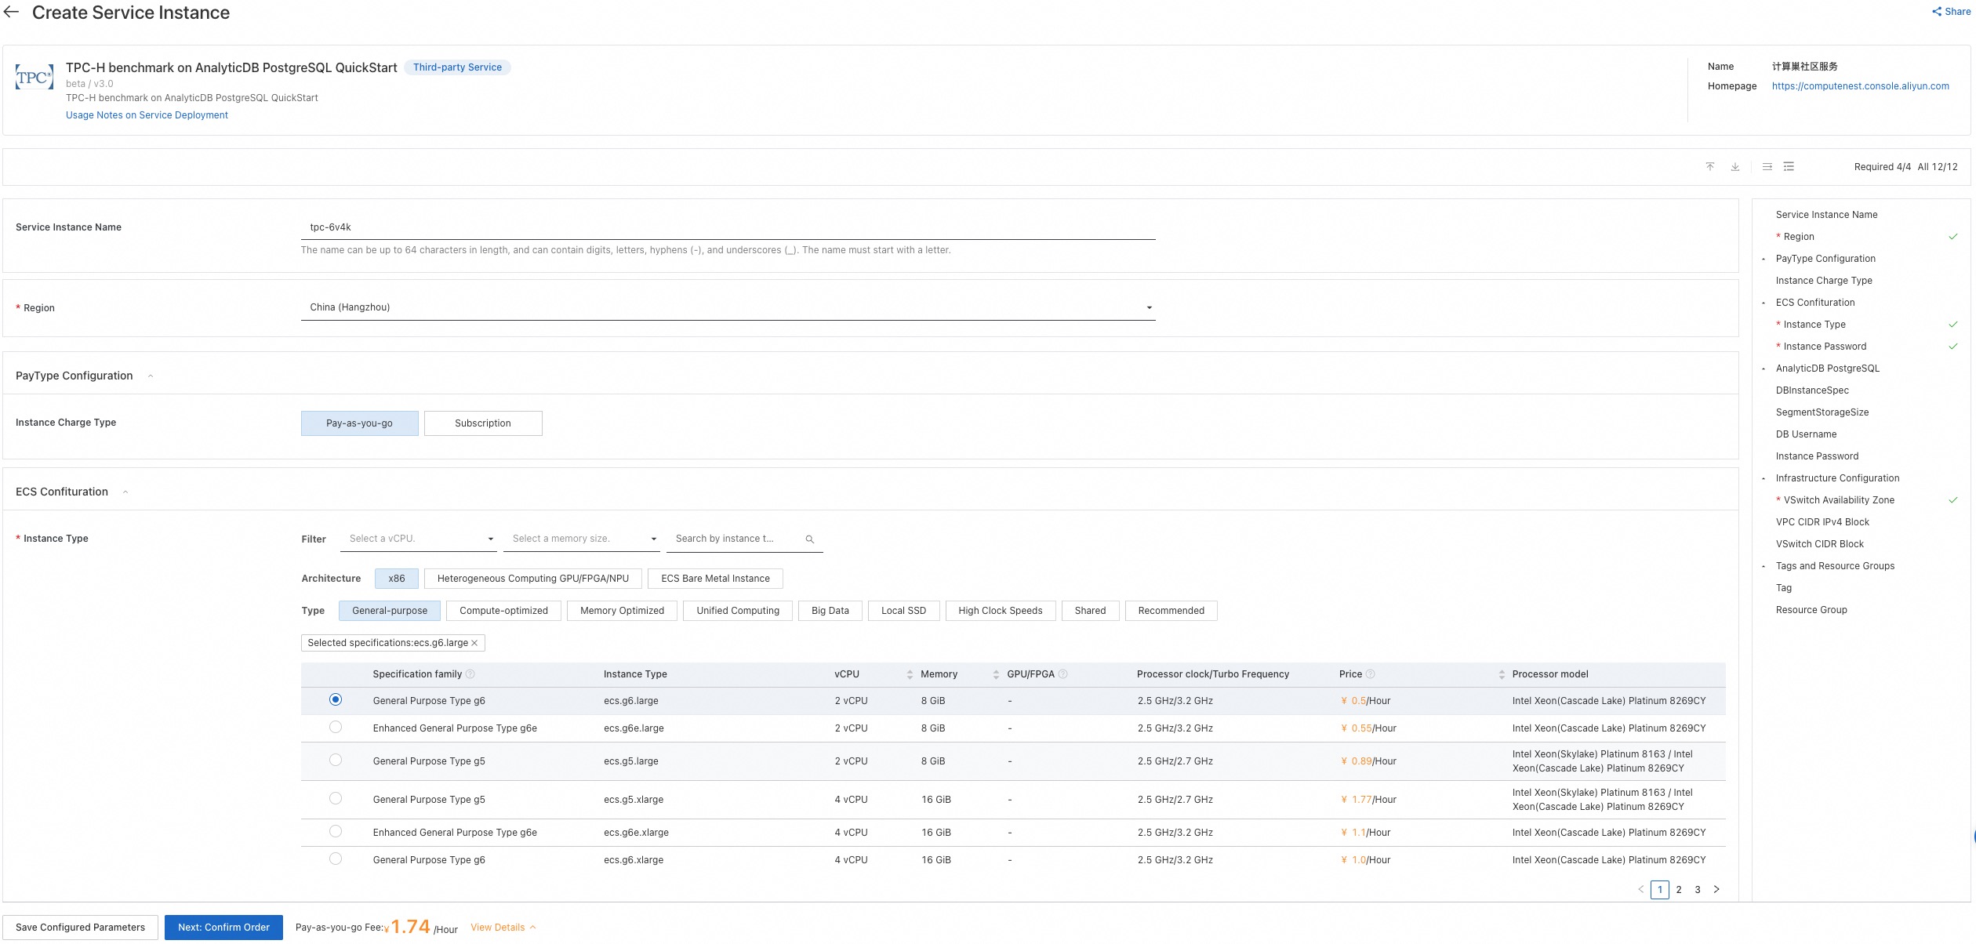The image size is (1976, 944).
Task: Open Usage Notes on Service Deployment link
Action: 147,115
